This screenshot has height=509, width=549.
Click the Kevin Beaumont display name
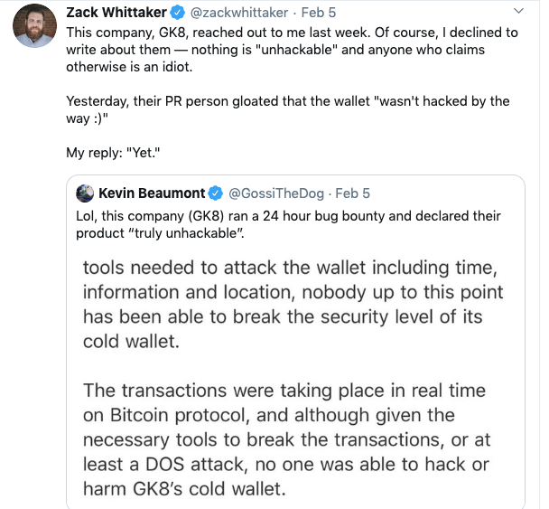(153, 193)
